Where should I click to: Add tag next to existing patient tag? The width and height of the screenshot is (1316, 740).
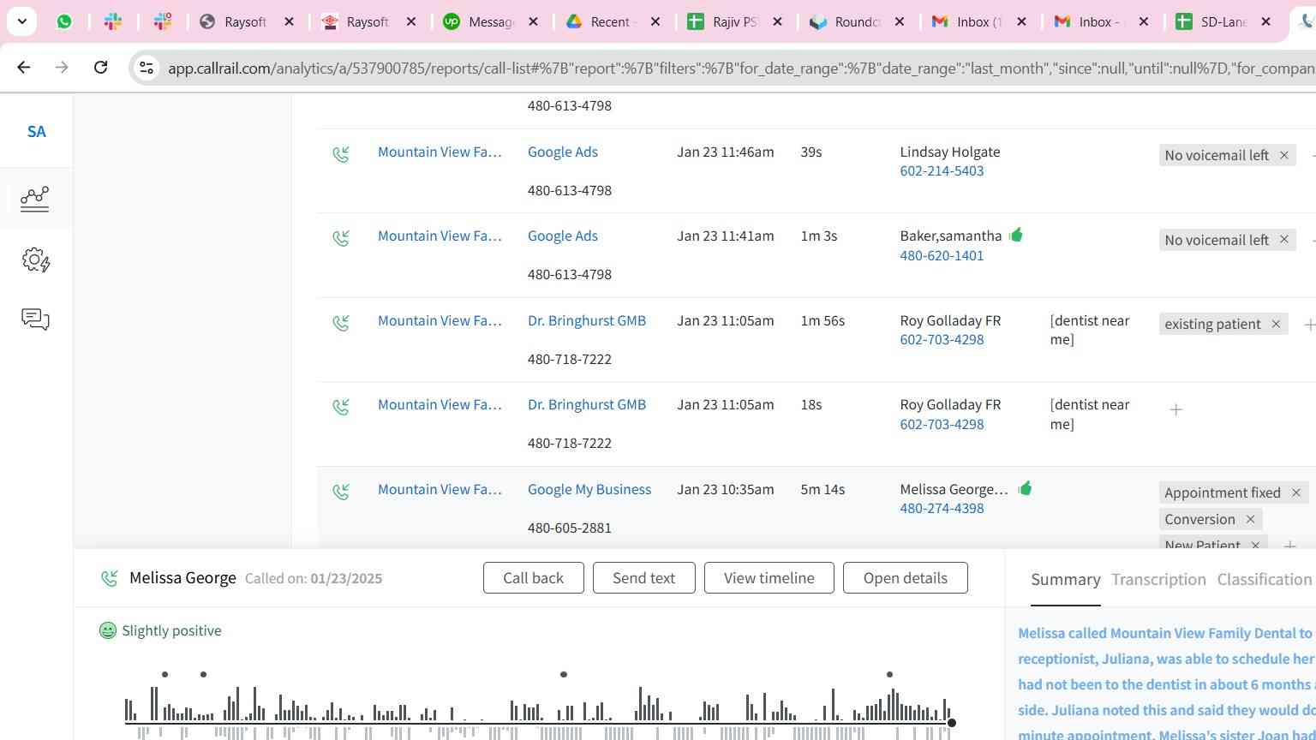coord(1308,325)
